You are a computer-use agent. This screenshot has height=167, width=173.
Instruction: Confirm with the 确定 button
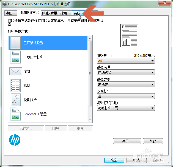click(114, 160)
